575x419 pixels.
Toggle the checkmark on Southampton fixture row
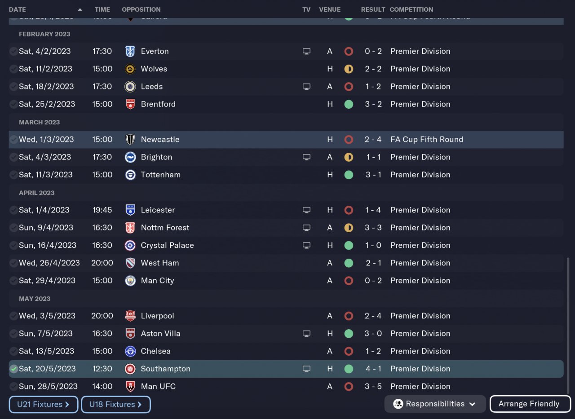[x=14, y=369]
